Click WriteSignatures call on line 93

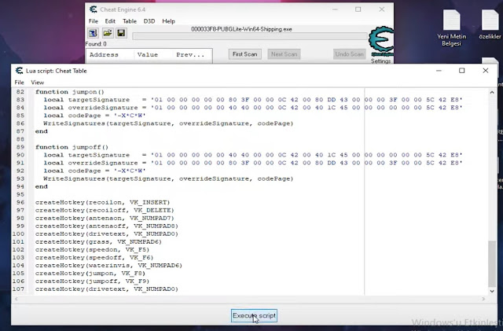pos(168,178)
